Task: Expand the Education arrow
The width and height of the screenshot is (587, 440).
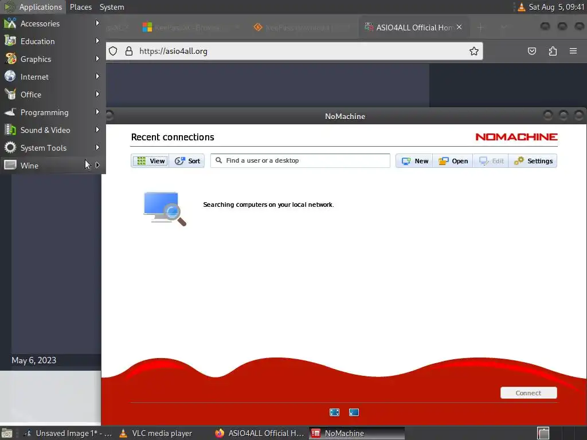Action: tap(97, 41)
